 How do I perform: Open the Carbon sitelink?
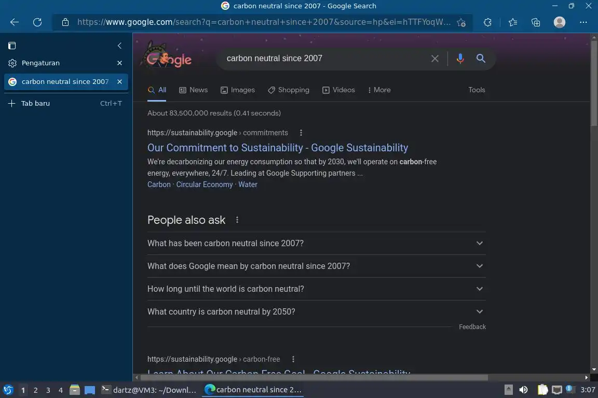(159, 184)
